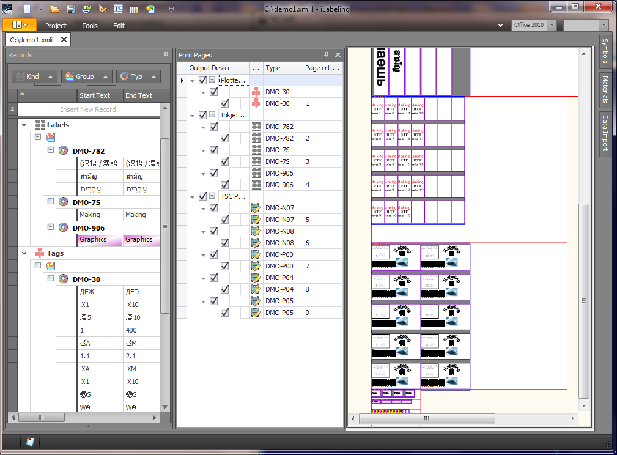Click the Tags cross icon
The height and width of the screenshot is (455, 617).
tap(40, 253)
